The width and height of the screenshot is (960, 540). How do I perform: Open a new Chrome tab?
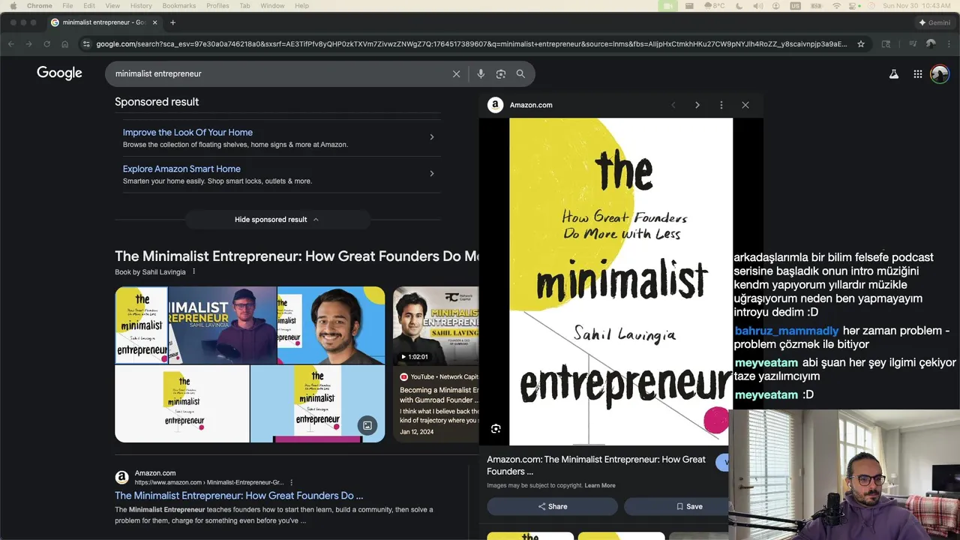172,22
